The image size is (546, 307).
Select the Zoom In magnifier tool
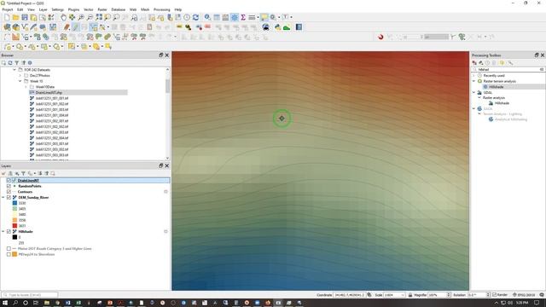81,17
